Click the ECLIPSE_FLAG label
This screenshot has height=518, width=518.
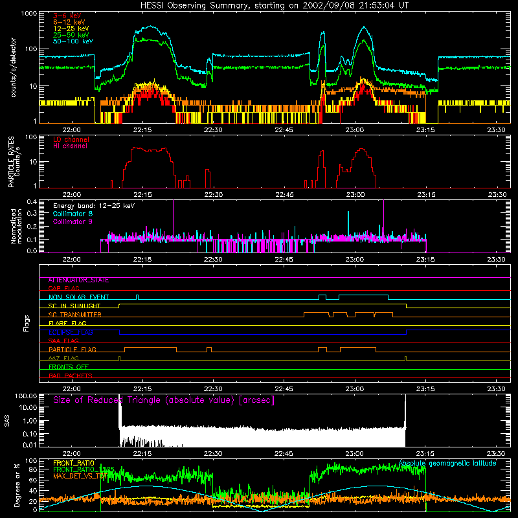pyautogui.click(x=71, y=332)
